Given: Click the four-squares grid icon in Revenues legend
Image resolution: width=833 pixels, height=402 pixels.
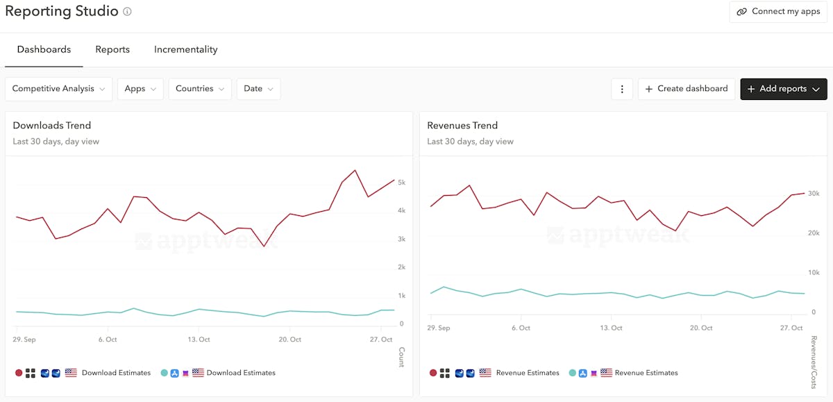Looking at the screenshot, I should [x=445, y=373].
